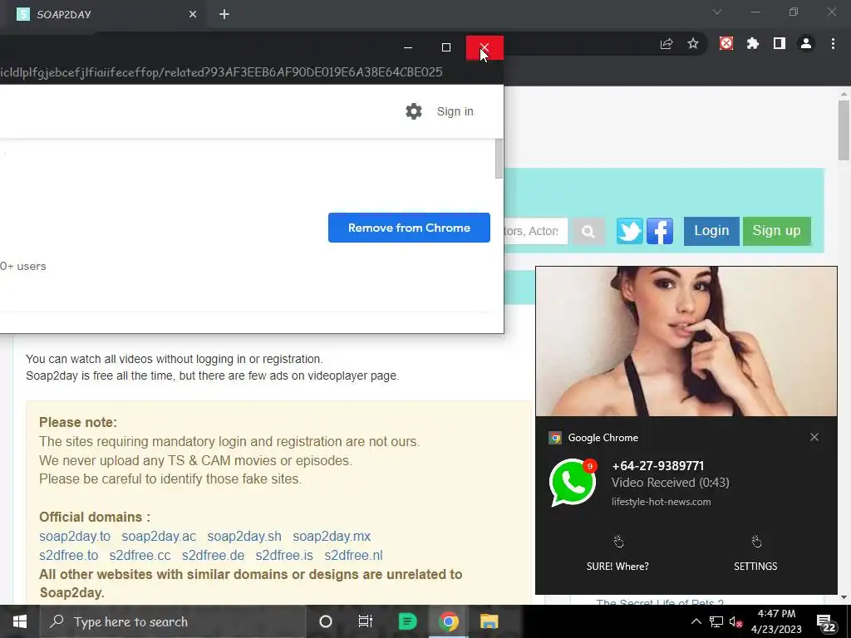Show hidden system tray icons
The height and width of the screenshot is (638, 851).
click(x=696, y=621)
